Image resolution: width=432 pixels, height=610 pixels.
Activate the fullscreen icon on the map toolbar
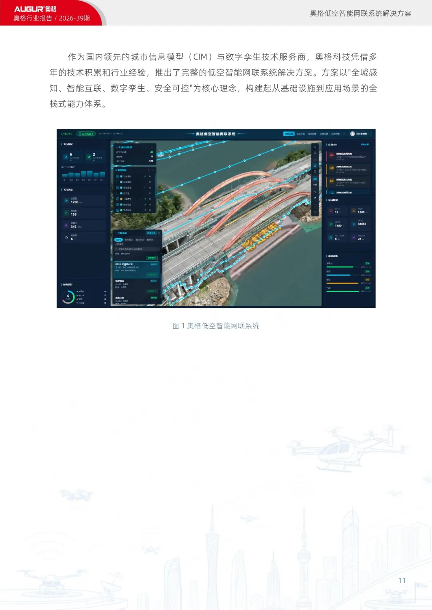pos(315,205)
